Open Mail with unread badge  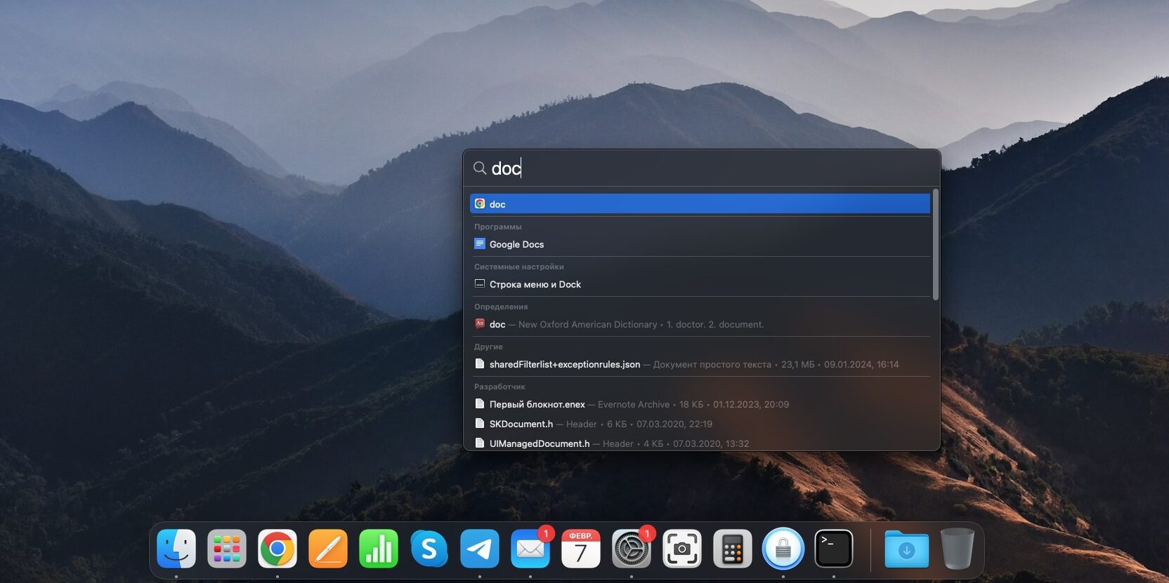(530, 549)
